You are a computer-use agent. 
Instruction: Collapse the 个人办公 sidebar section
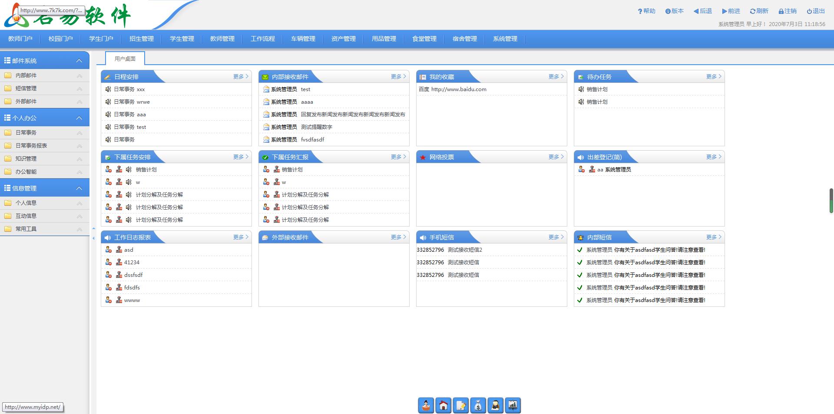point(79,118)
